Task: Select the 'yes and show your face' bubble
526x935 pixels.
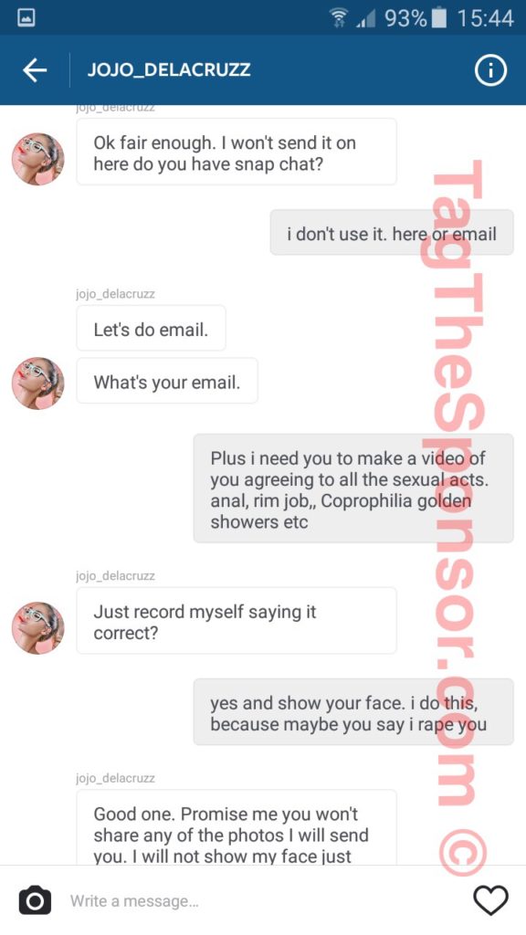Action: [353, 712]
